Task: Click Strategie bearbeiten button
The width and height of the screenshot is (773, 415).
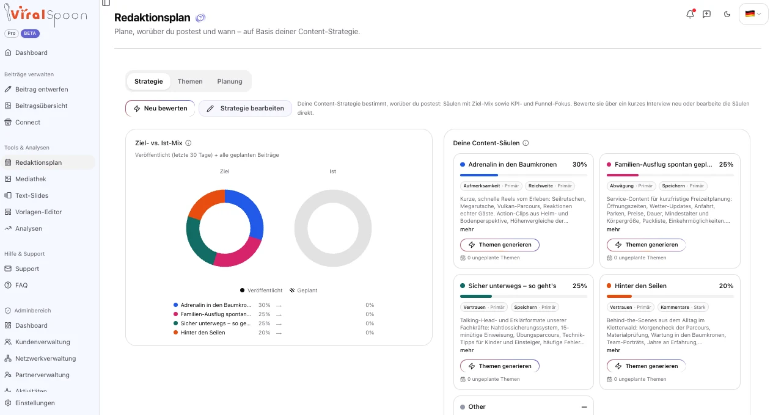Action: click(x=245, y=108)
